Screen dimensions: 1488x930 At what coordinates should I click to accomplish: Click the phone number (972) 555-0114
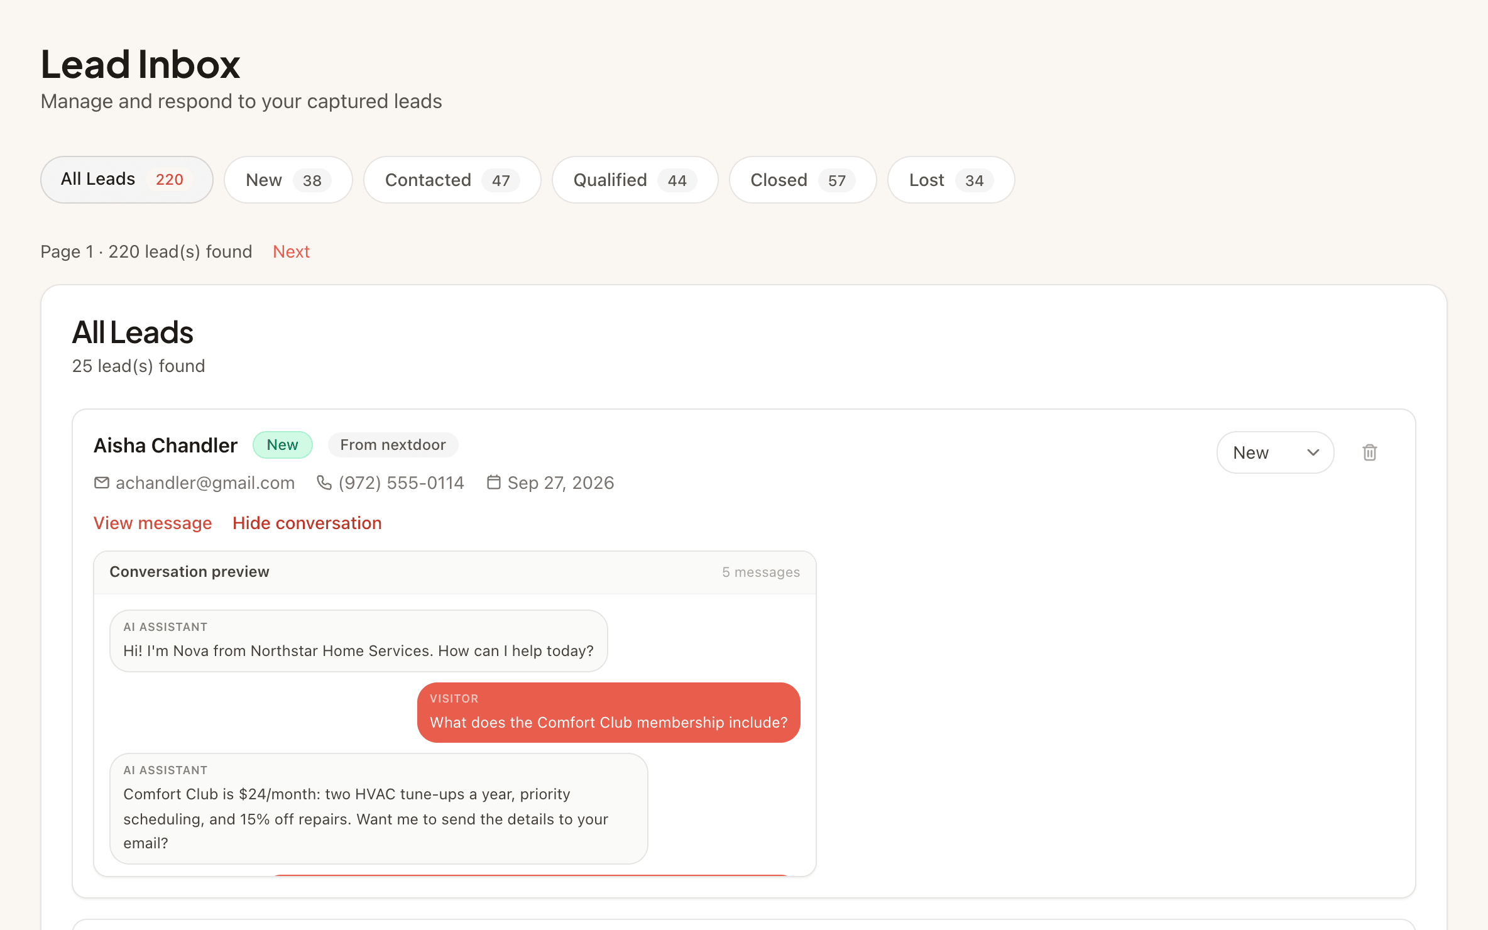pyautogui.click(x=402, y=483)
